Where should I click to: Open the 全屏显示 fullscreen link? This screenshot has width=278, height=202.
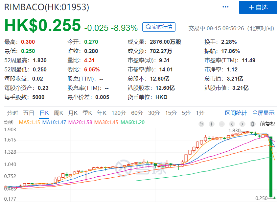coord(263,113)
